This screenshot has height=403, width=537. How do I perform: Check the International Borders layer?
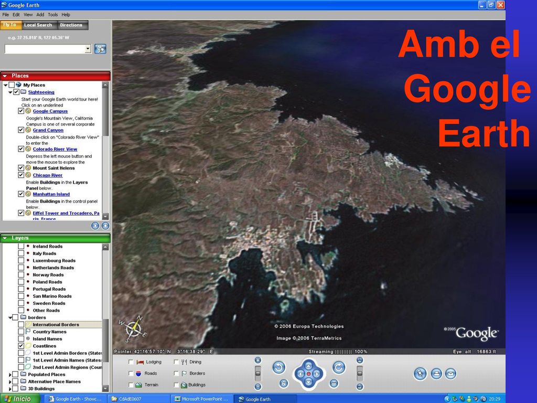coord(21,324)
